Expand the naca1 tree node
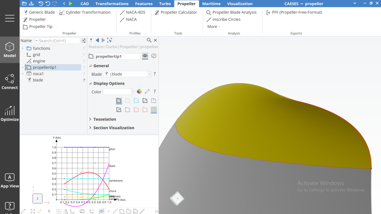 (x=23, y=74)
